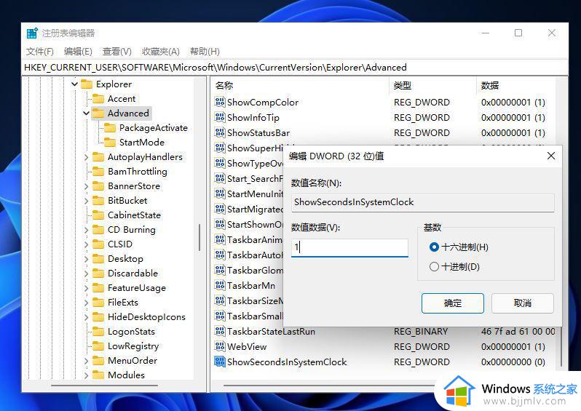The image size is (581, 411).
Task: Click the Advanced folder icon
Action: click(98, 113)
